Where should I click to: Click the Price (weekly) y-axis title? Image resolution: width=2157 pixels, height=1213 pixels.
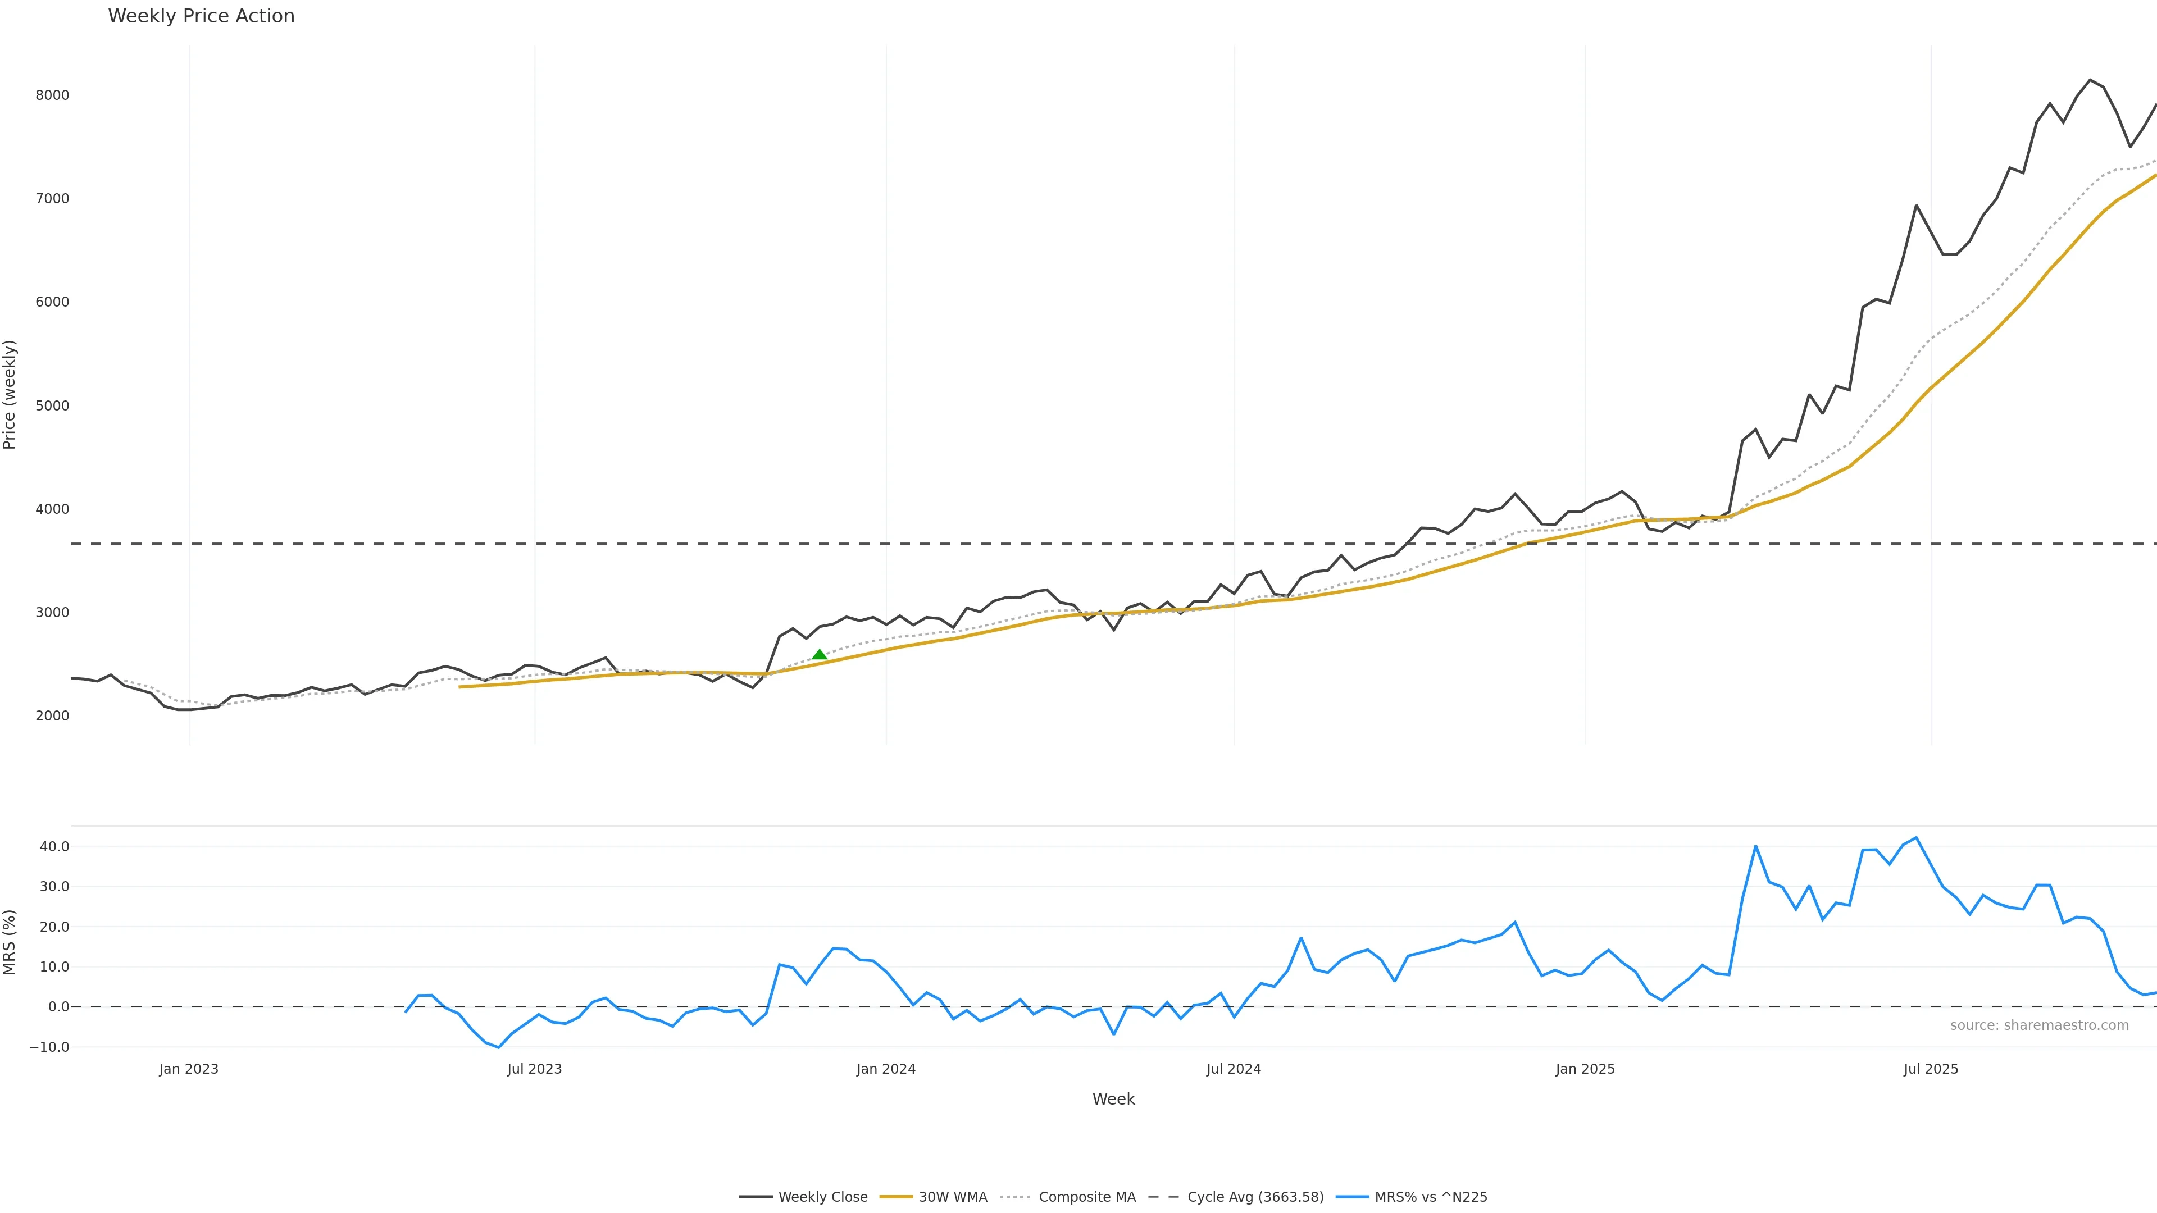[x=10, y=394]
